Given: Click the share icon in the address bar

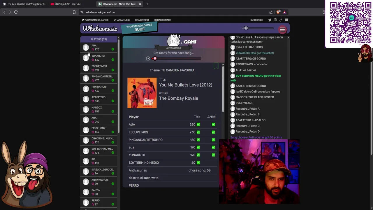Looking at the screenshot, I should point(271,12).
